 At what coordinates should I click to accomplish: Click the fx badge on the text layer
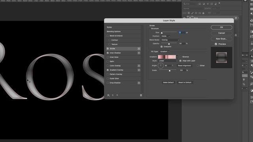coord(236,18)
